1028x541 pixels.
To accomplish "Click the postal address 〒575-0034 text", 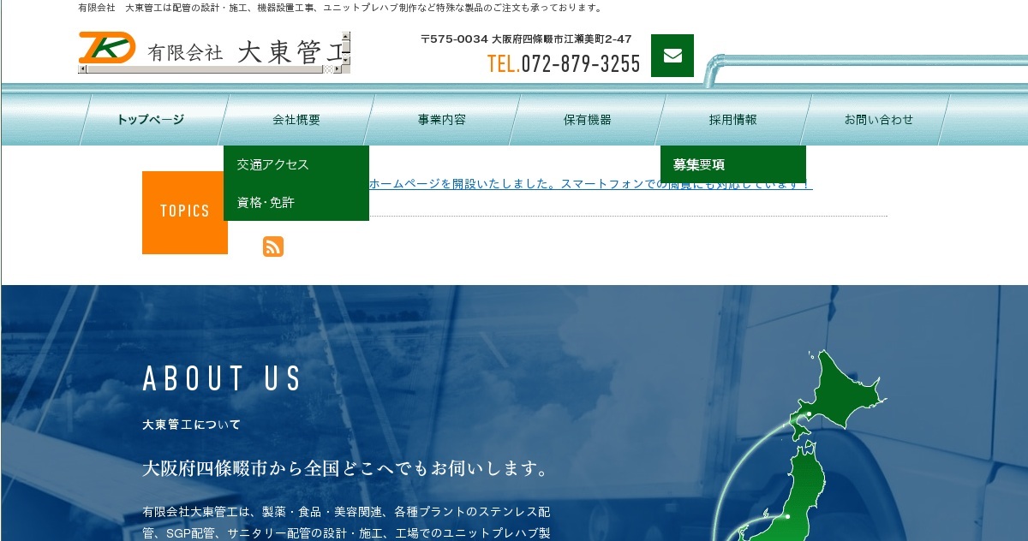I will 526,39.
